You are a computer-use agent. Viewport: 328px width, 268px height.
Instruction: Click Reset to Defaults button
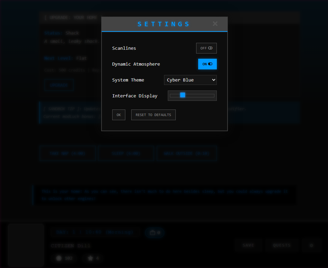pos(153,115)
